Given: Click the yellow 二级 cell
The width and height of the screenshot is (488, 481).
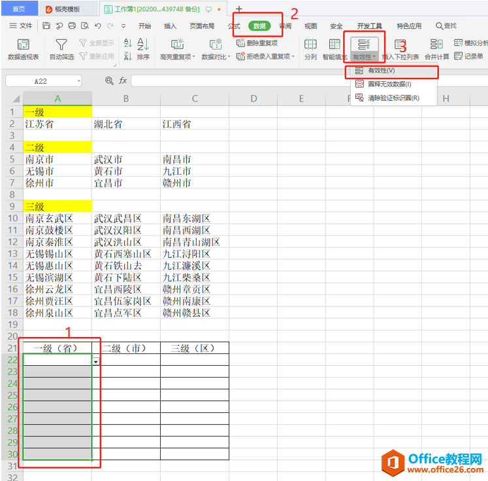Looking at the screenshot, I should pos(57,147).
